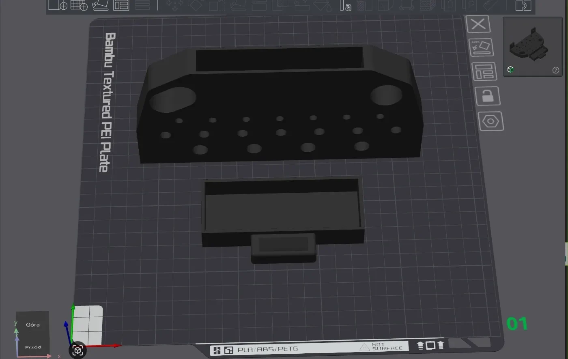The image size is (568, 359).
Task: Click the toolbar icon marked with letter P
Action: pos(470,5)
